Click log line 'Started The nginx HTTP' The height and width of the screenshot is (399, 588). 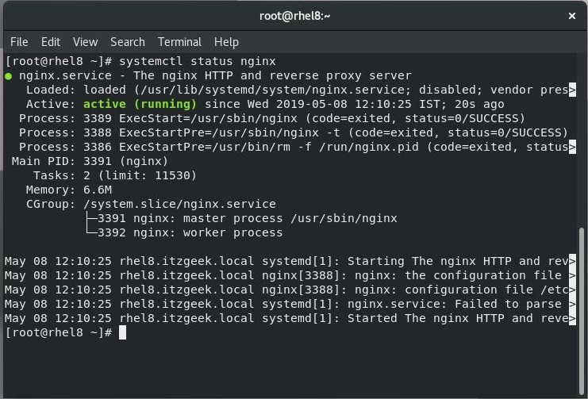[x=290, y=318]
